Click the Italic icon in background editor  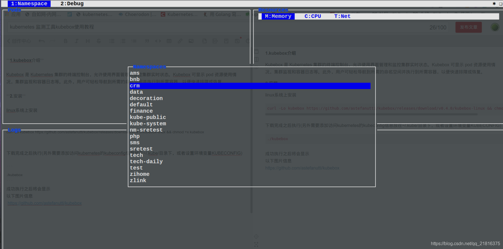pyautogui.click(x=77, y=41)
